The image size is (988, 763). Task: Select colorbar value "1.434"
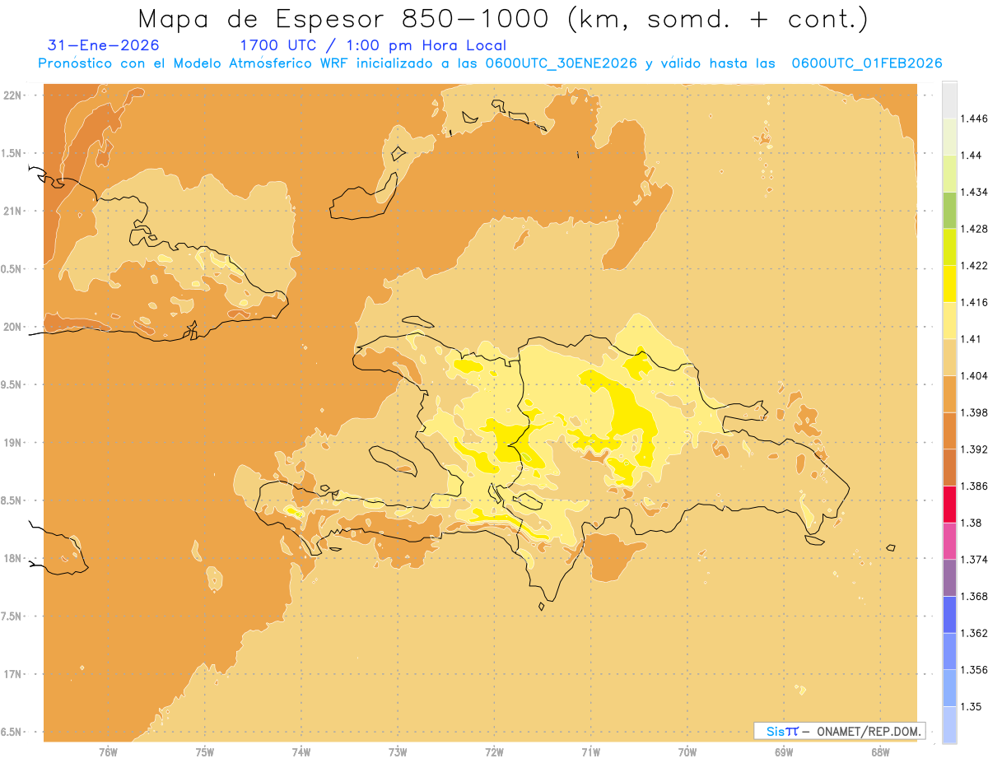pyautogui.click(x=976, y=192)
